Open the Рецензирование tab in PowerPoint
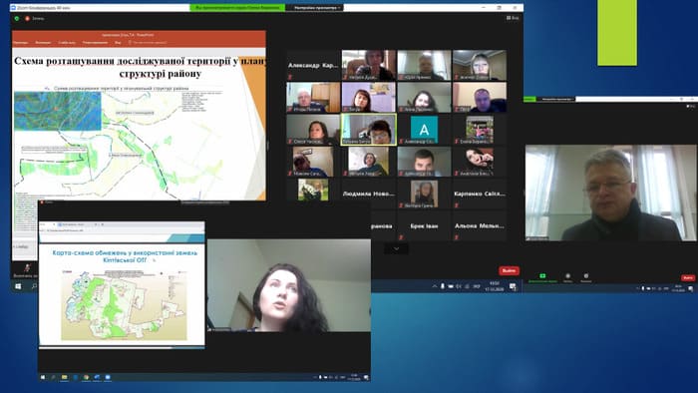 [x=96, y=43]
